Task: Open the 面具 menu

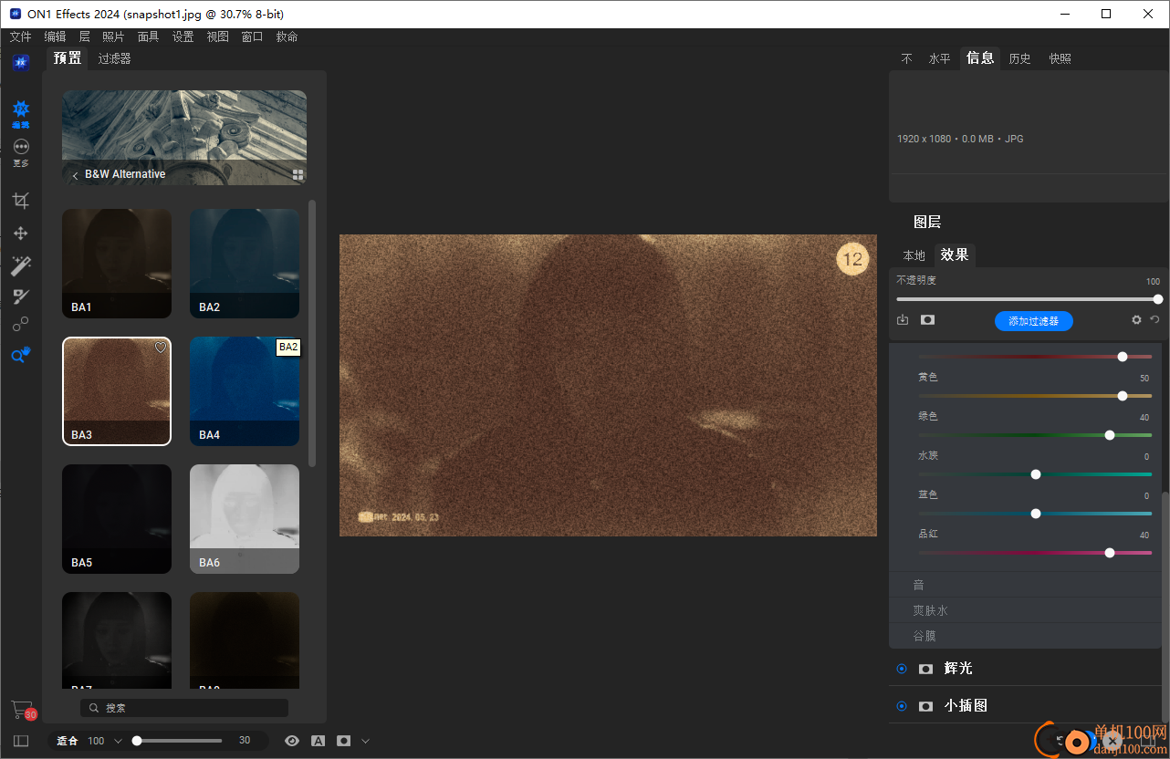Action: coord(148,36)
